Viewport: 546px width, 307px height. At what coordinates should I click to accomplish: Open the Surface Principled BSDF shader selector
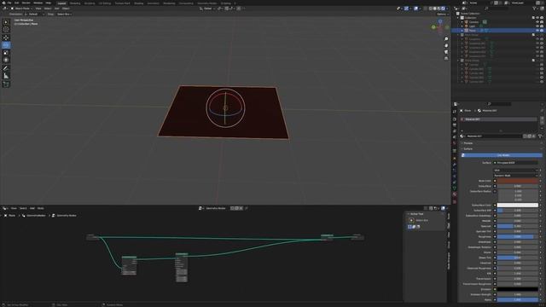pyautogui.click(x=515, y=163)
